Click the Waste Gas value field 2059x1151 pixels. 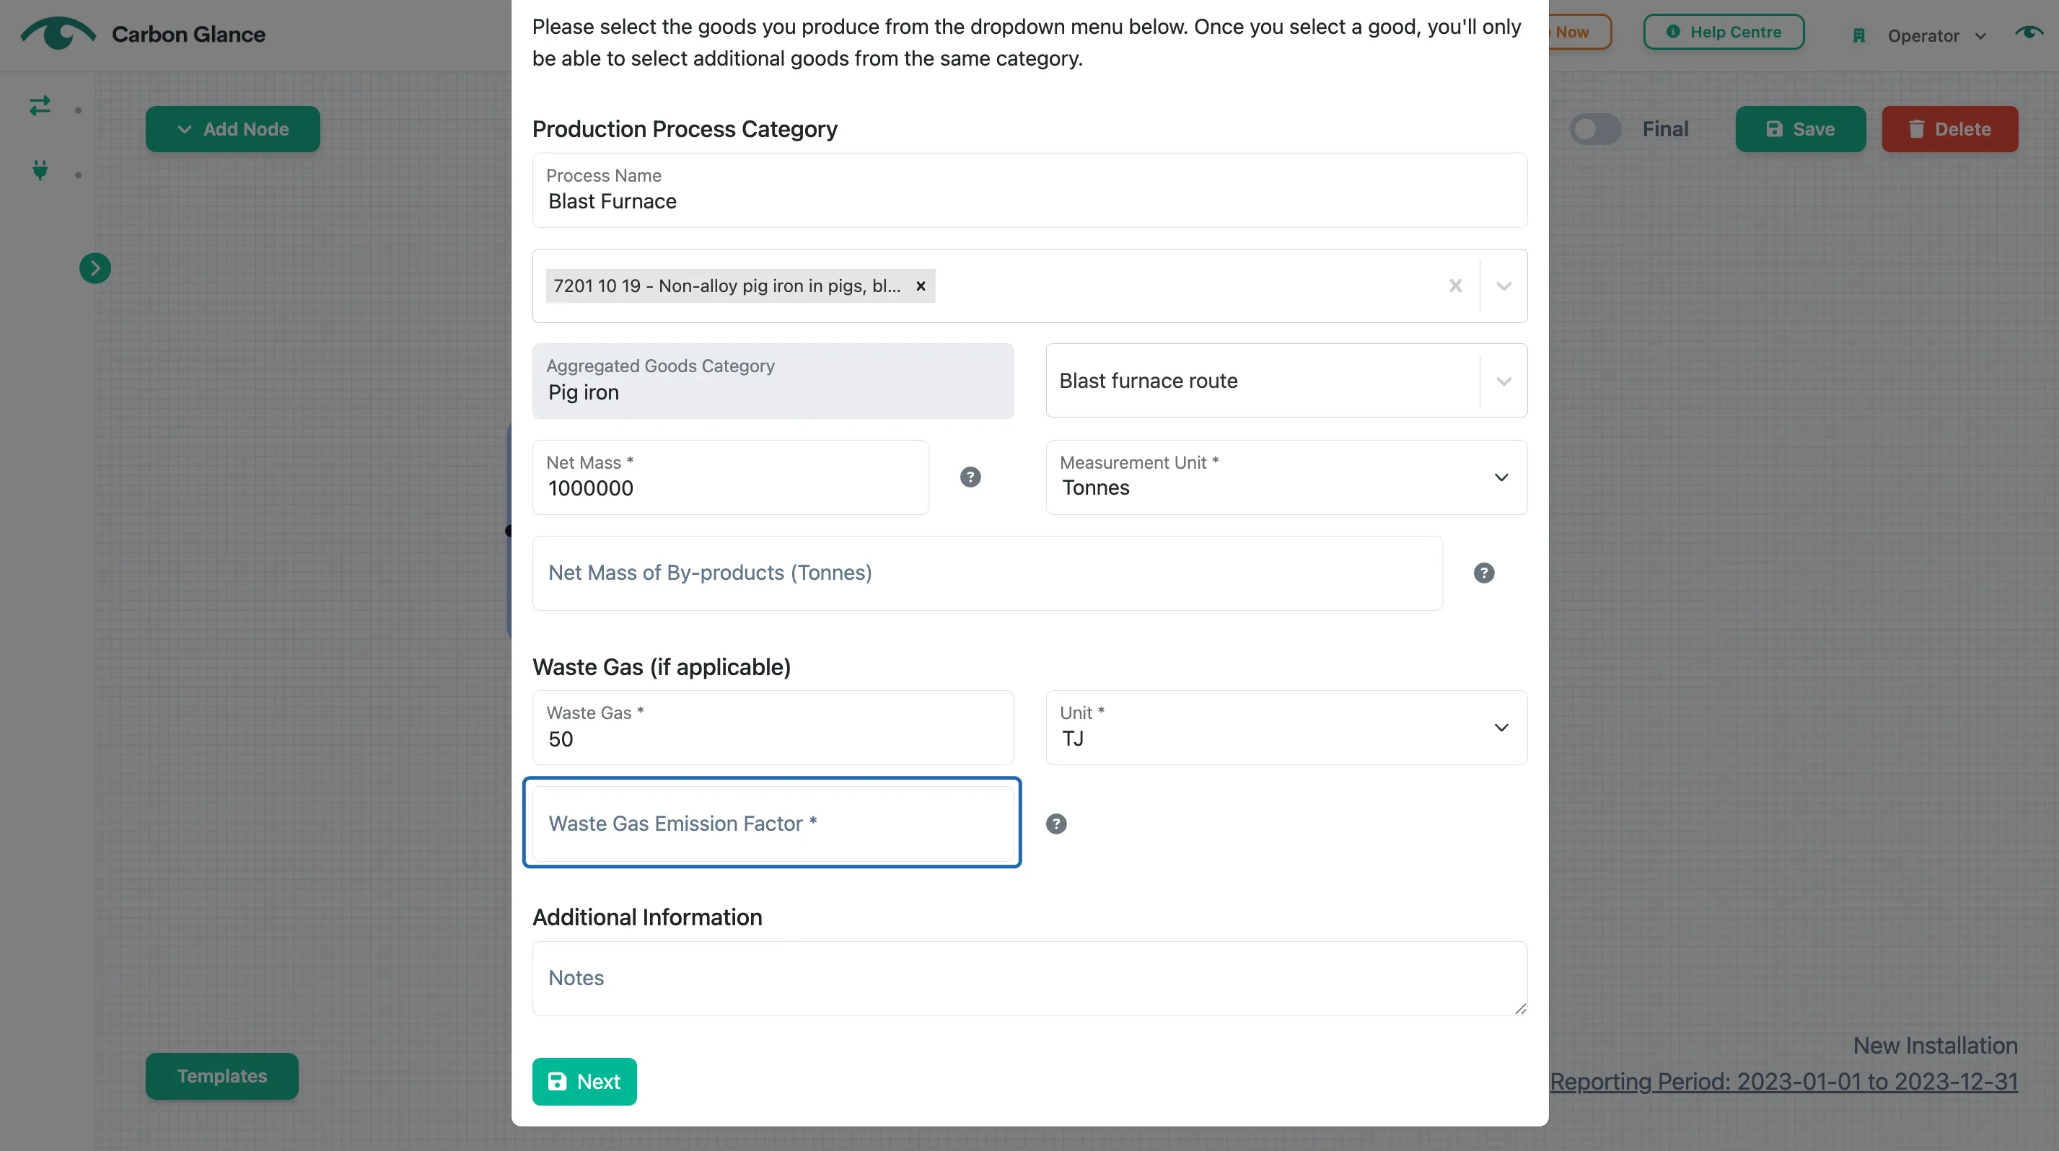(x=773, y=728)
